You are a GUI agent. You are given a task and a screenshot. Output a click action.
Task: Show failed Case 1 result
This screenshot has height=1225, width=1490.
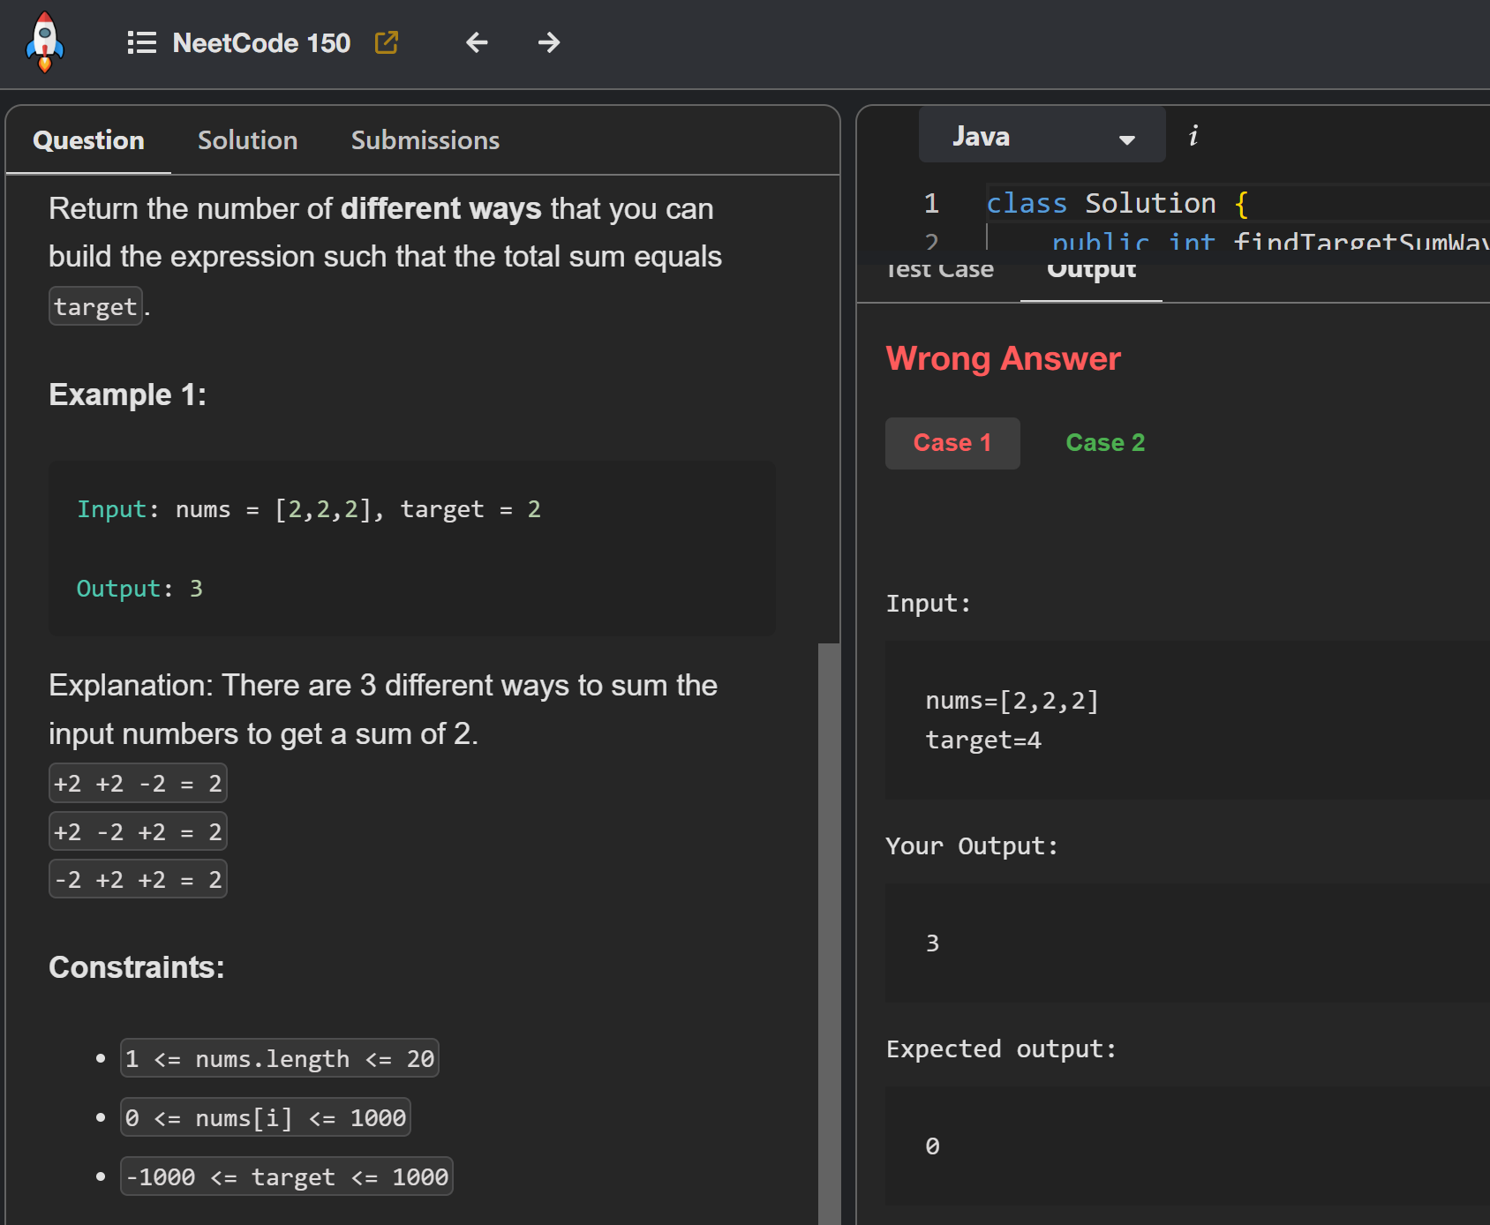coord(952,443)
